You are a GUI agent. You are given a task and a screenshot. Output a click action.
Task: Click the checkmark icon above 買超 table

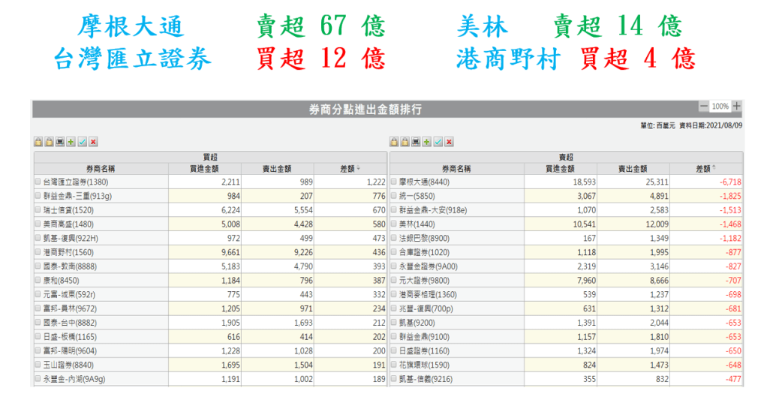coord(82,142)
